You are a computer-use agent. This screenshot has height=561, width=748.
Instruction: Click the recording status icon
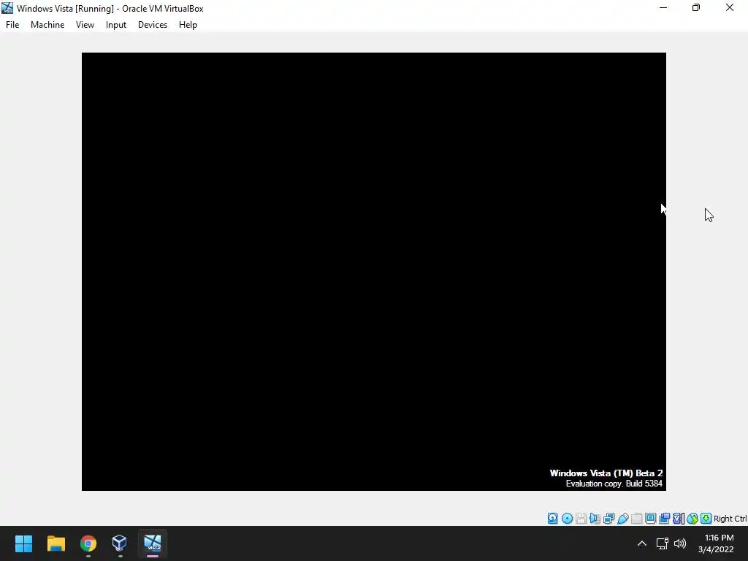pyautogui.click(x=665, y=519)
